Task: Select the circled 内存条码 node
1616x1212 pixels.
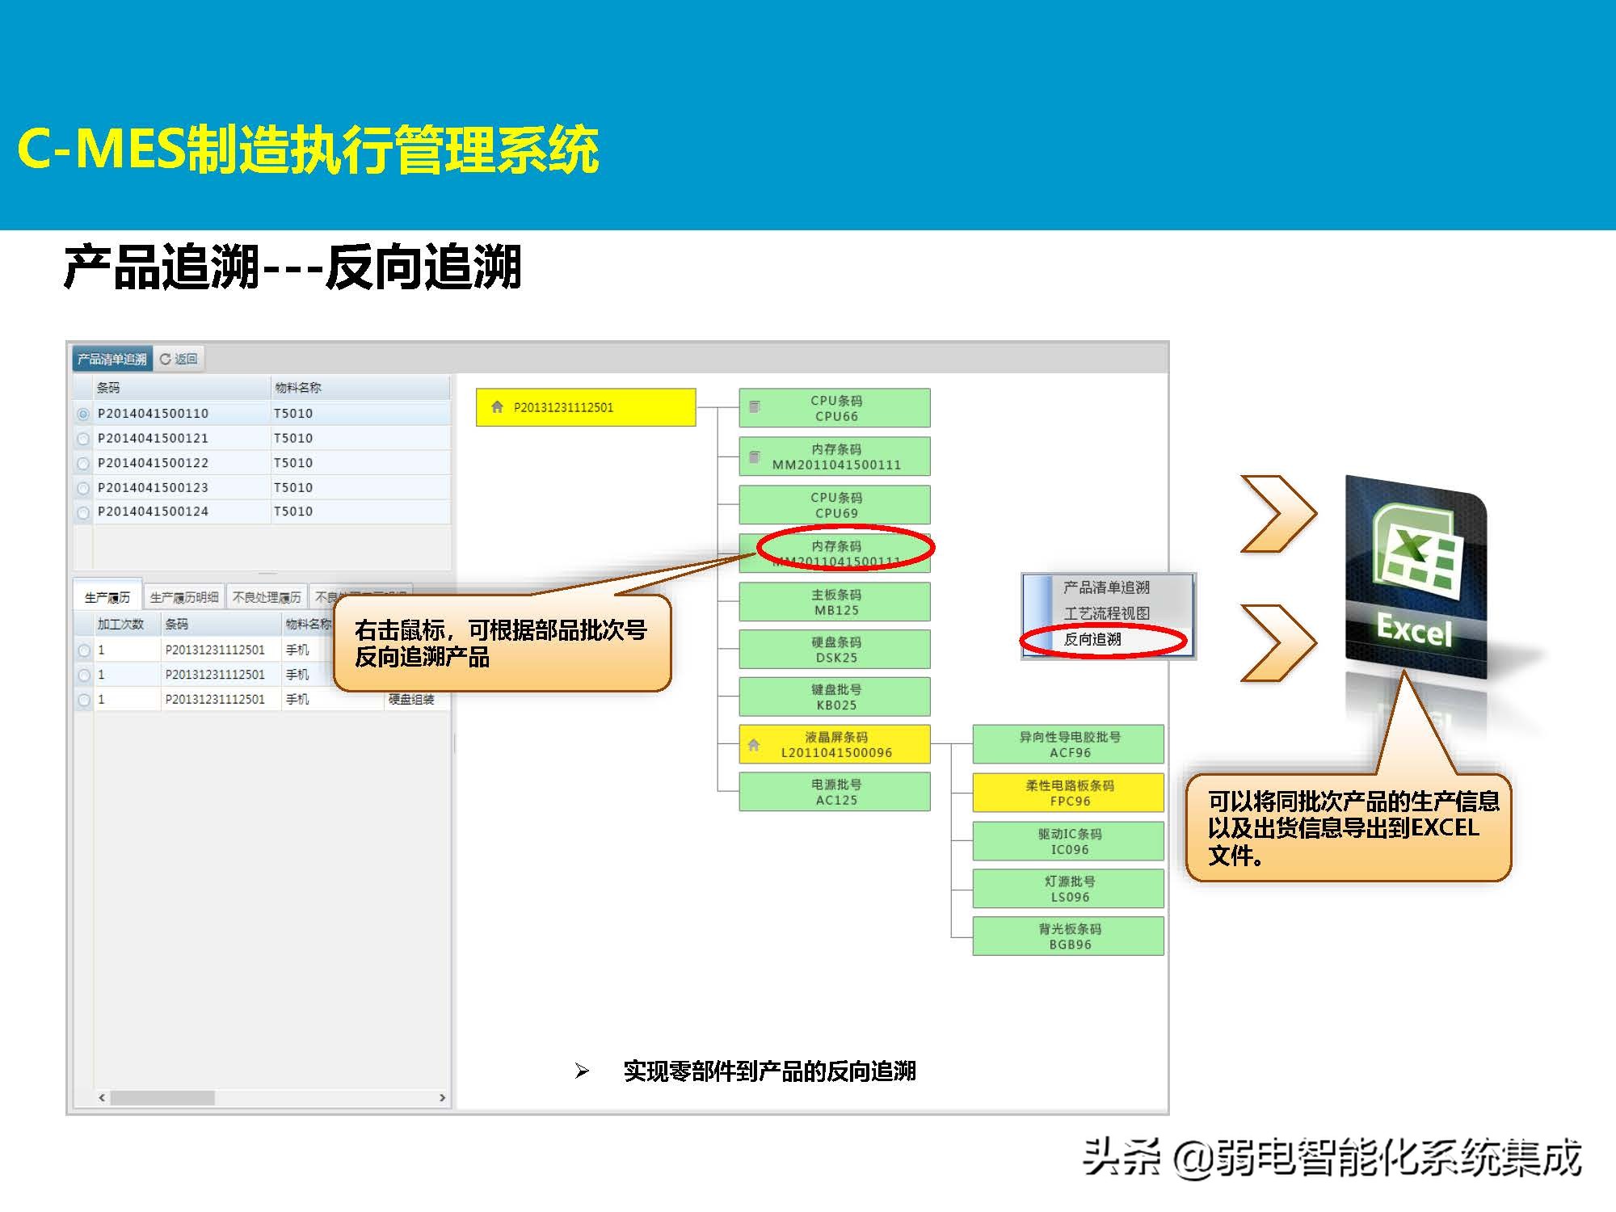Action: pyautogui.click(x=835, y=553)
